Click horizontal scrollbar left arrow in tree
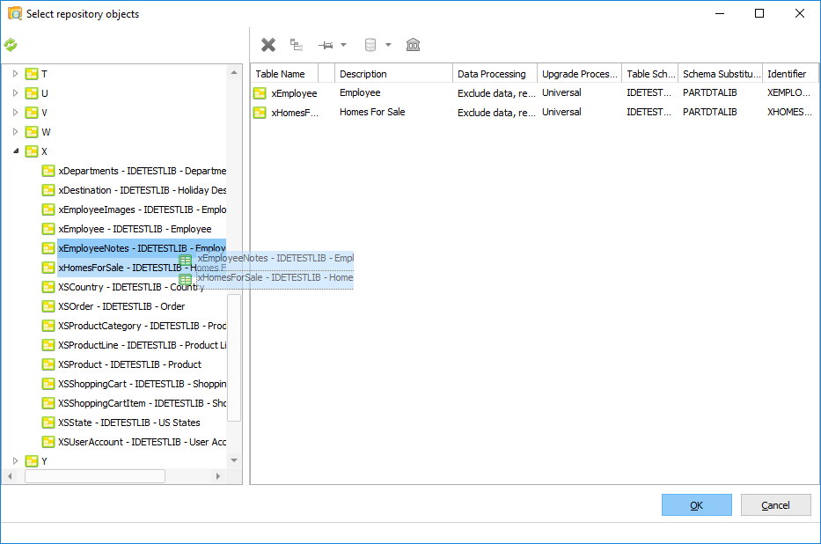The width and height of the screenshot is (821, 544). coord(10,476)
